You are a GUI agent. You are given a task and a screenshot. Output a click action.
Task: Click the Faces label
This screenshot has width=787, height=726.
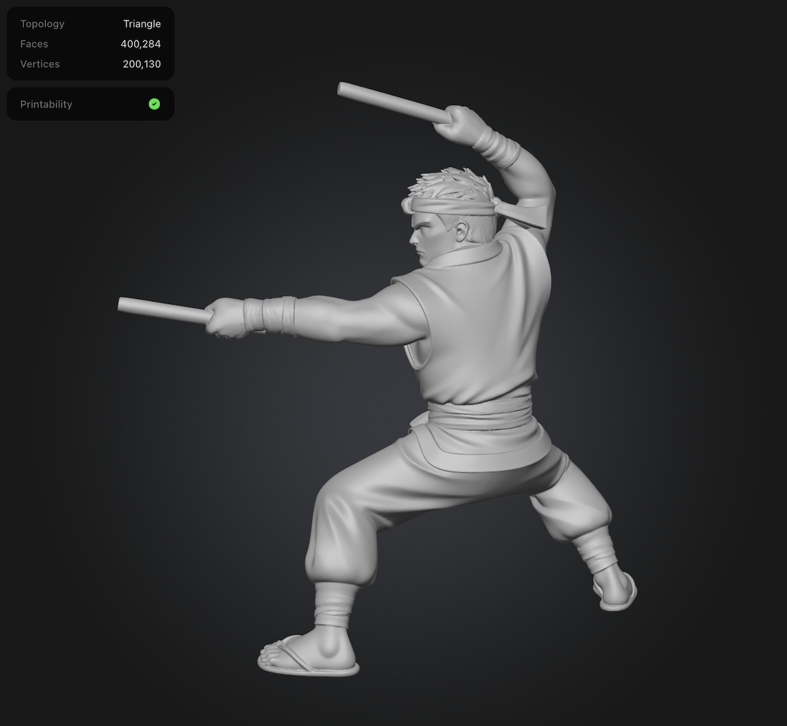34,44
